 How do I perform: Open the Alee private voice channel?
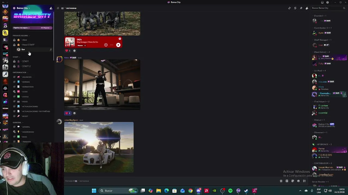[32, 40]
